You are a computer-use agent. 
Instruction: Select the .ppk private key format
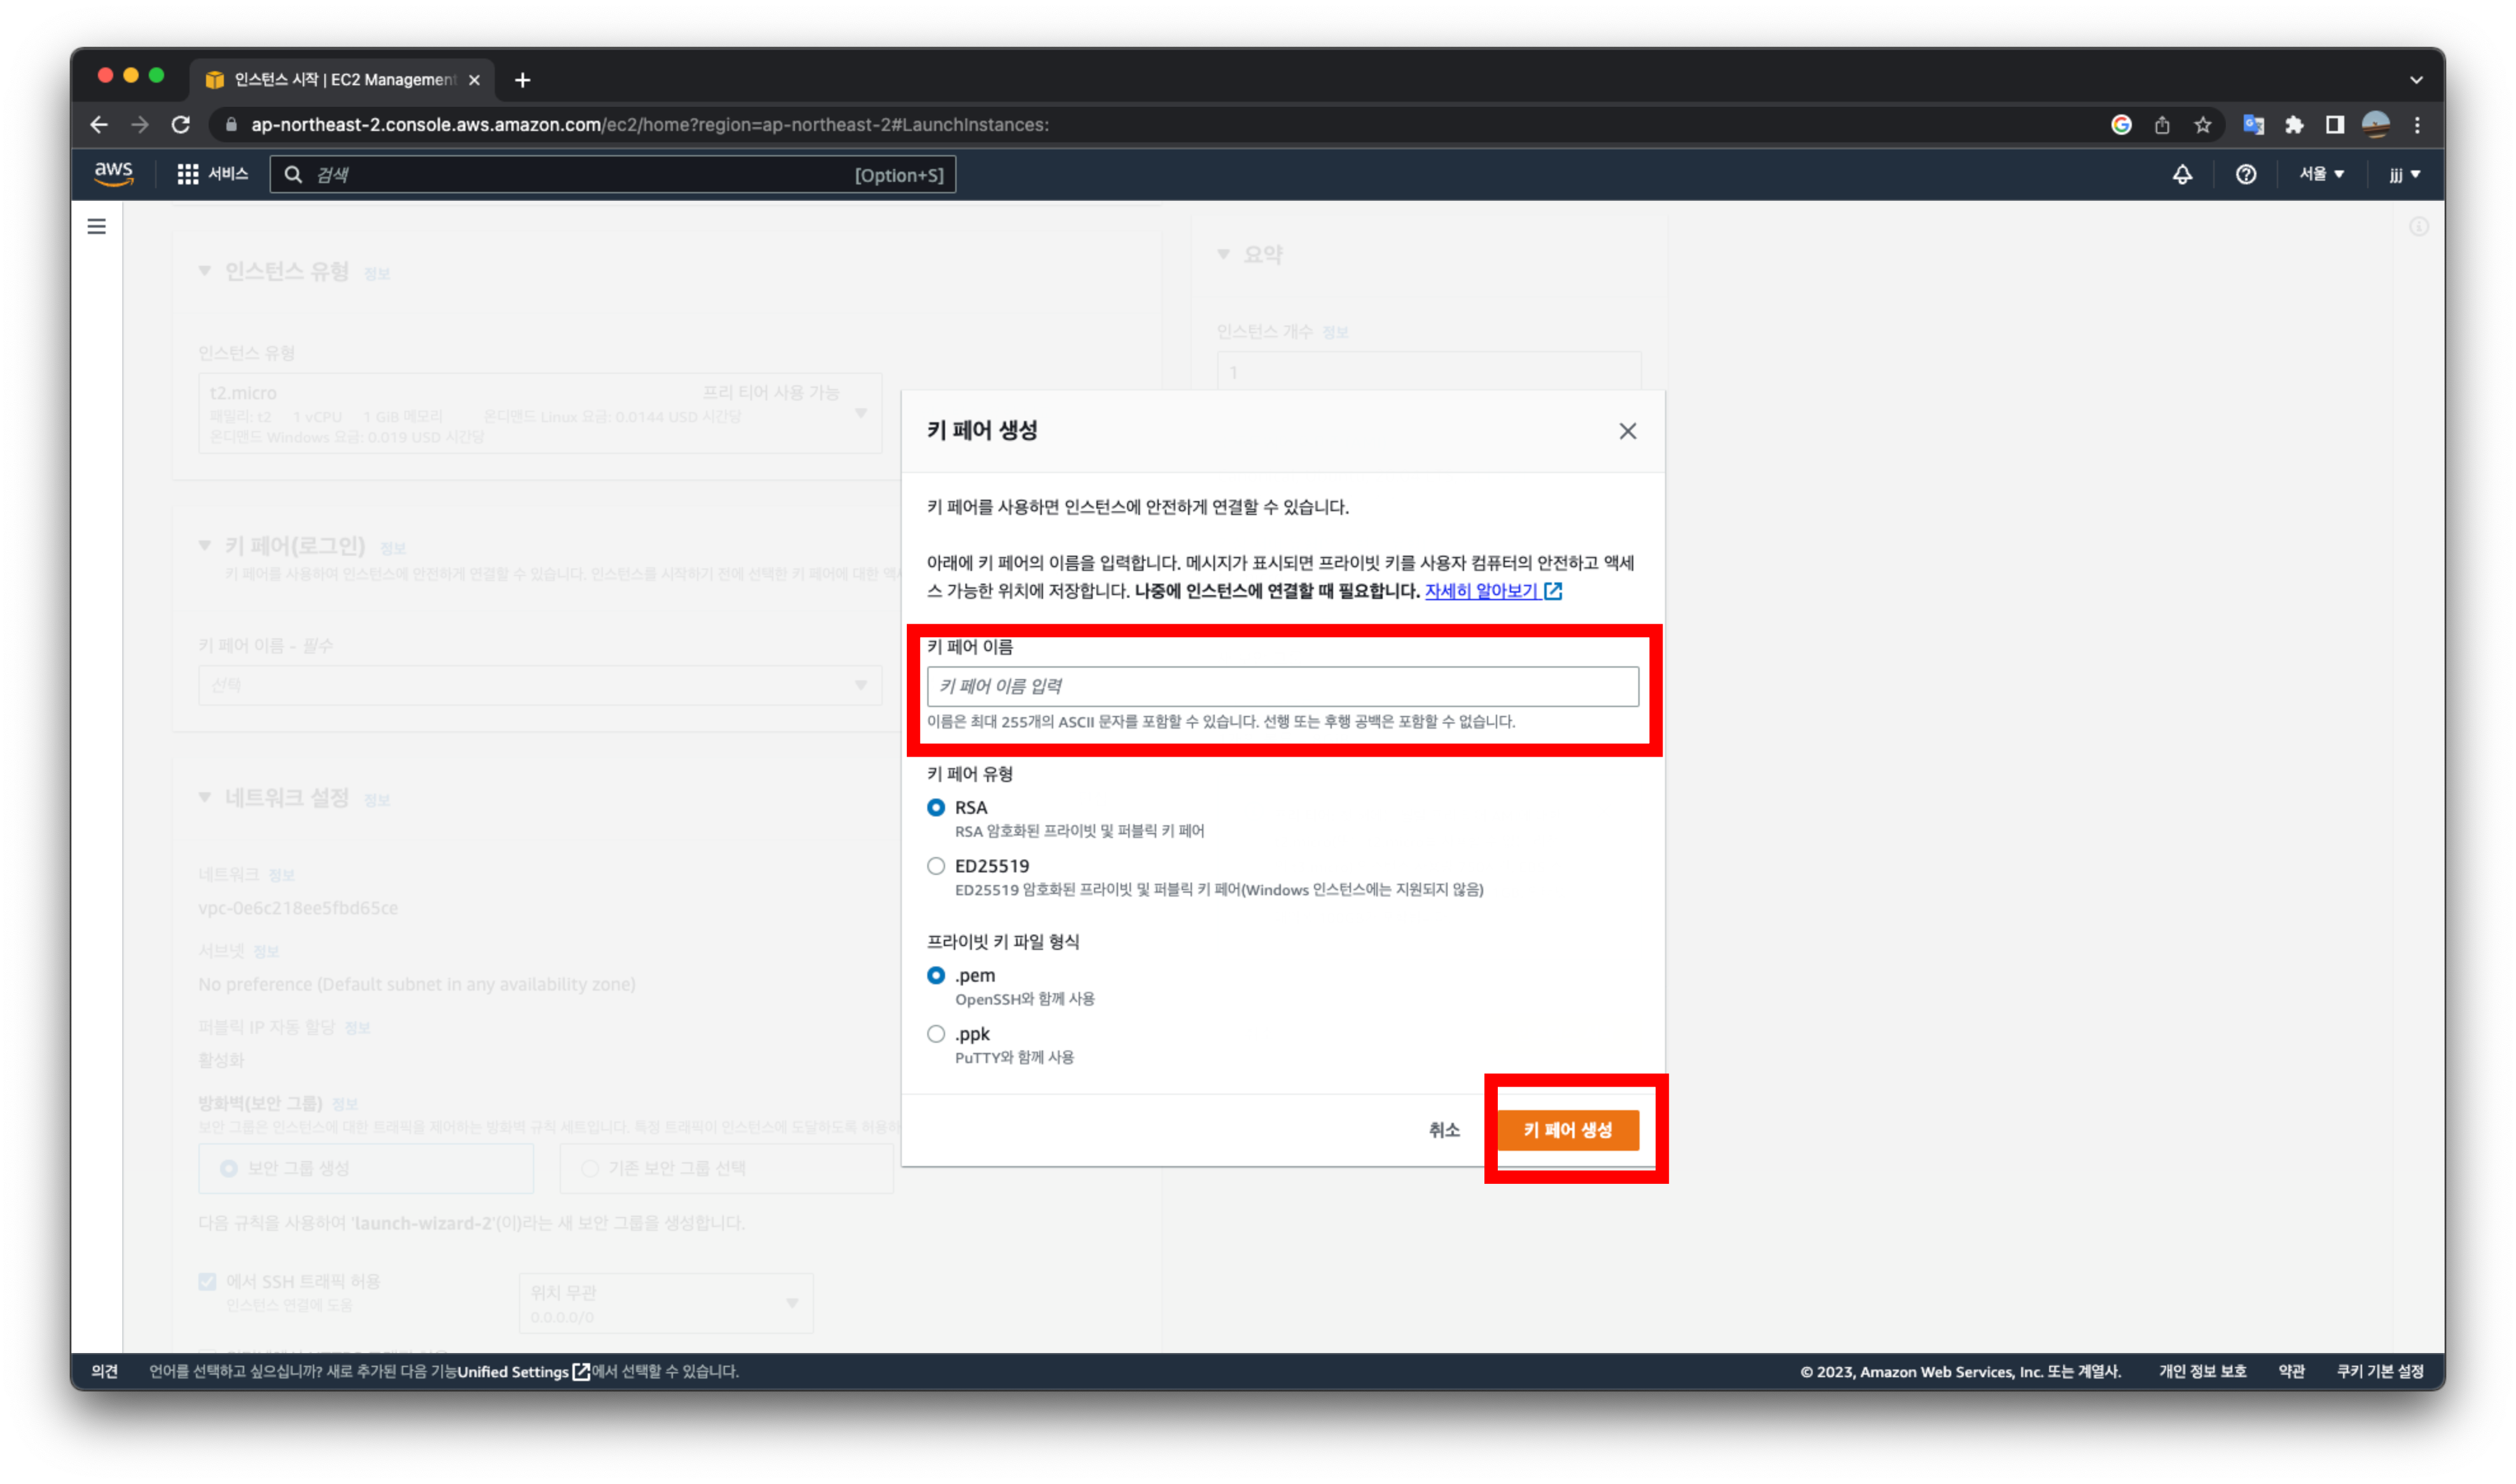tap(936, 1034)
